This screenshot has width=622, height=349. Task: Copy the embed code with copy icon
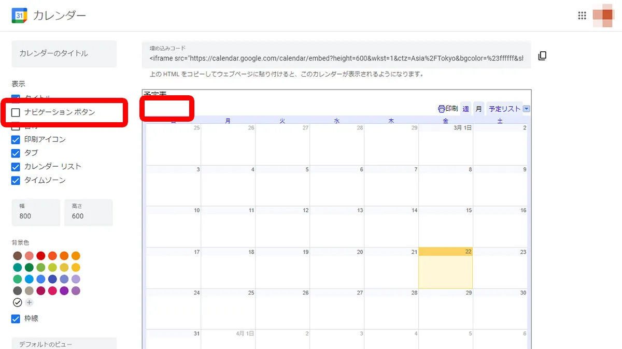coord(542,56)
